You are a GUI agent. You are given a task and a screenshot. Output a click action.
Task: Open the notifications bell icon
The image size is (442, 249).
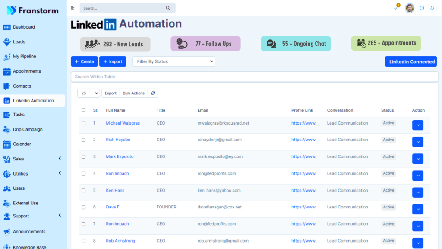[432, 8]
